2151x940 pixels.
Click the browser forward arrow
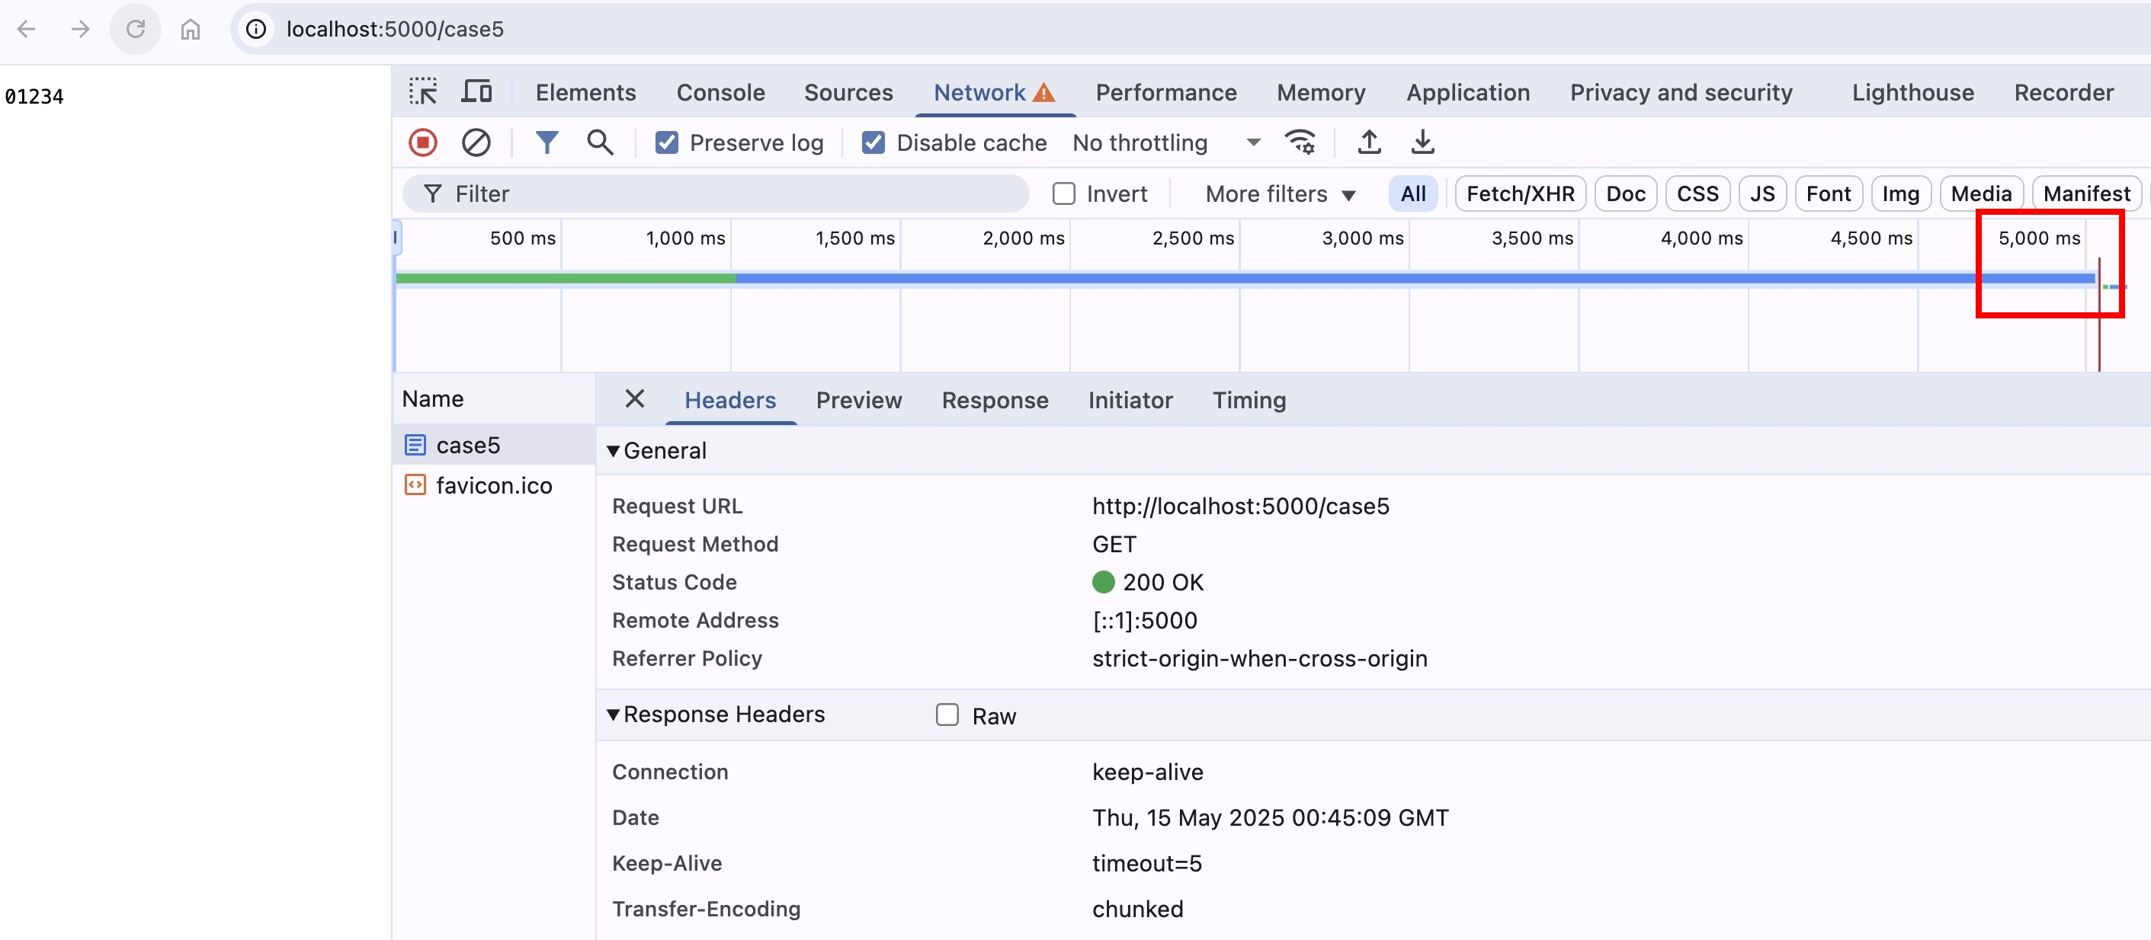(x=80, y=29)
